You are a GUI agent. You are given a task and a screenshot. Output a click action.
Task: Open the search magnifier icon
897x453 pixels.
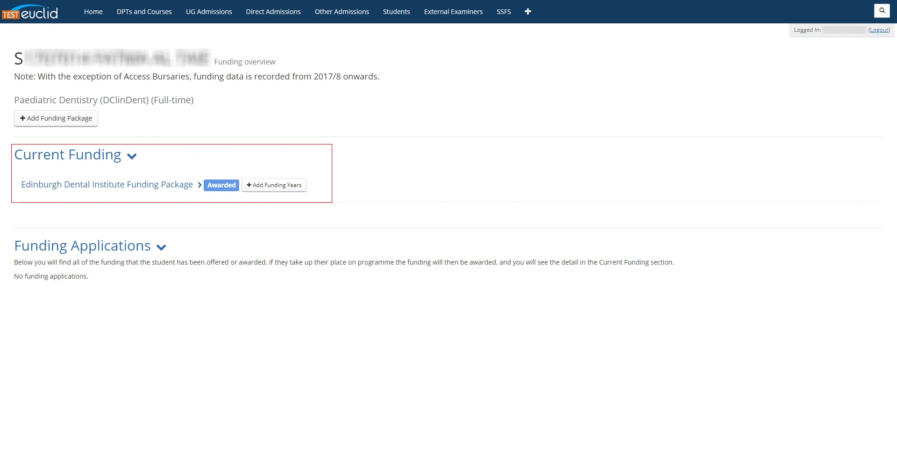click(x=882, y=10)
